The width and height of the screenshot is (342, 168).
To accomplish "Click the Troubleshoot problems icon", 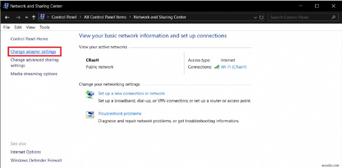I will coord(90,114).
